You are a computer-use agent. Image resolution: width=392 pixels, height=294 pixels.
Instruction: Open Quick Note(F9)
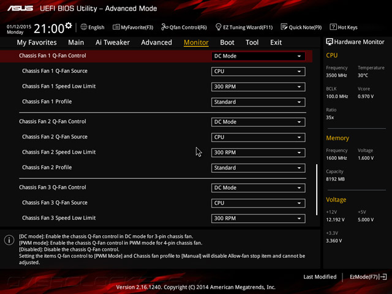click(x=301, y=27)
